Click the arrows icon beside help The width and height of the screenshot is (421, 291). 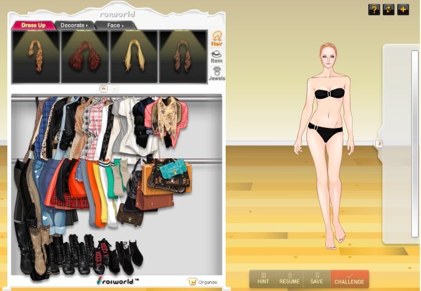389,10
